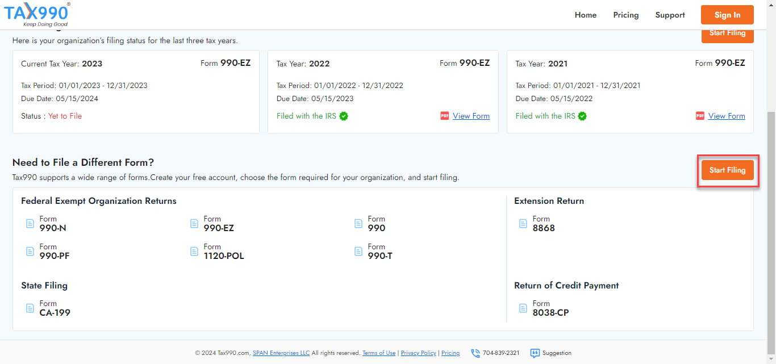Select Form 990-T text
This screenshot has height=364, width=776.
[x=380, y=252]
